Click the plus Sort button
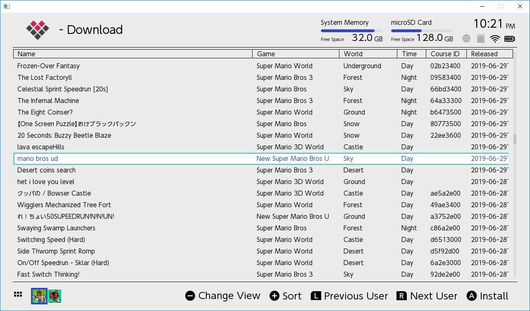This screenshot has width=530, height=311. (286, 296)
